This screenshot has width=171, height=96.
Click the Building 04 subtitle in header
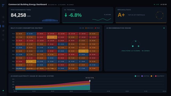click(x=61, y=5)
